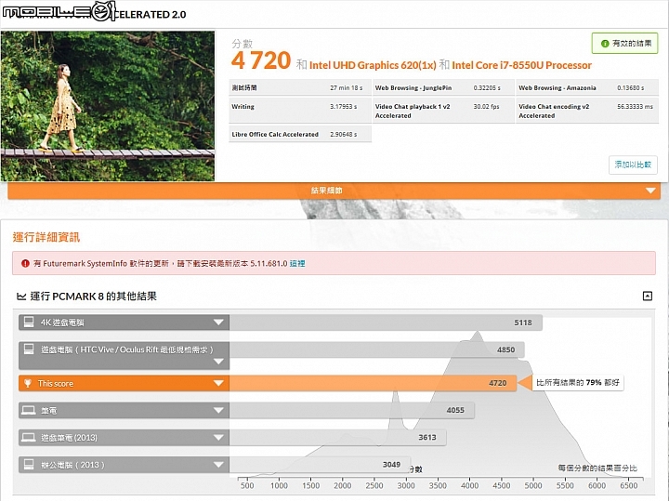Click Libre Office Calc Accelerated label
This screenshot has height=501, width=669.
[x=275, y=135]
